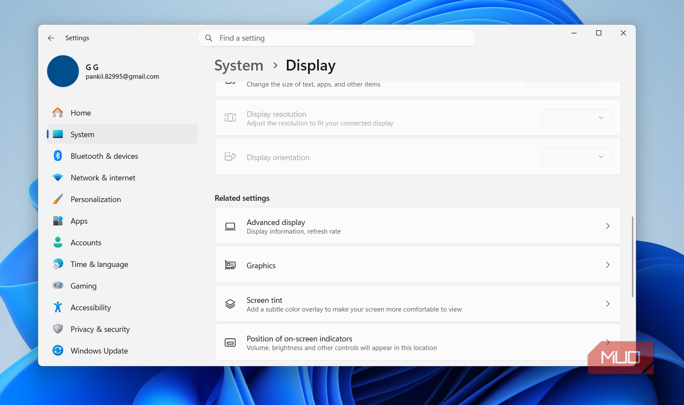Click the Bluetooth icon in sidebar
Image resolution: width=684 pixels, height=405 pixels.
click(58, 155)
